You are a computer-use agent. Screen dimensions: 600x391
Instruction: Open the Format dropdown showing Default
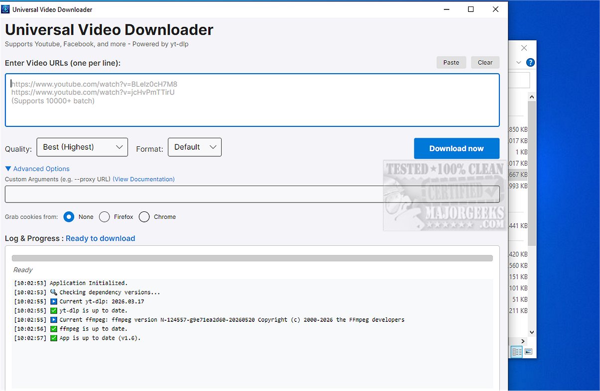pos(195,147)
